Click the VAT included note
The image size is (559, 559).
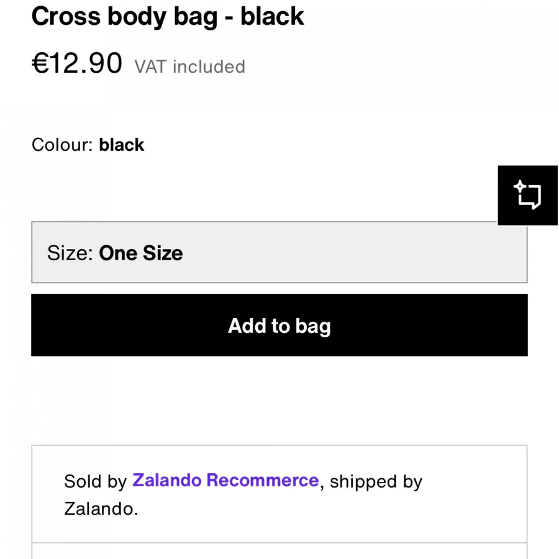[x=190, y=66]
